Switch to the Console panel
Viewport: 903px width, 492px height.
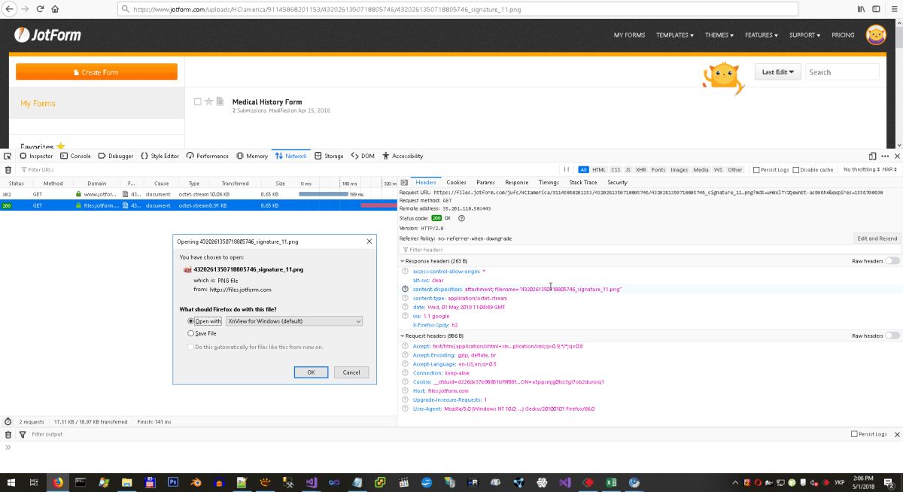tap(75, 156)
